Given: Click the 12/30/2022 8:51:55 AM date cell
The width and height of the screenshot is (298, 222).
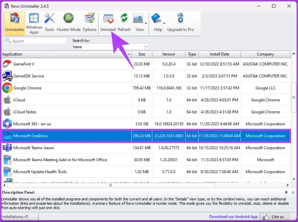Looking at the screenshot, I should 219,64.
